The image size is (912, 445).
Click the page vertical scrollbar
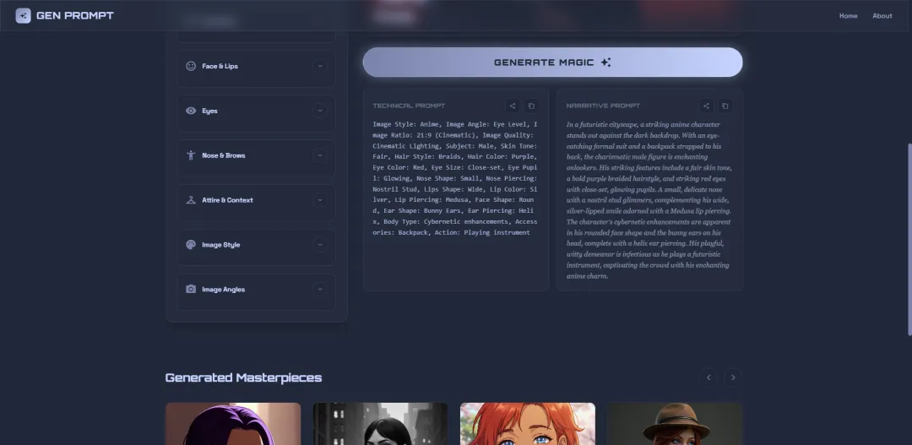pyautogui.click(x=909, y=239)
